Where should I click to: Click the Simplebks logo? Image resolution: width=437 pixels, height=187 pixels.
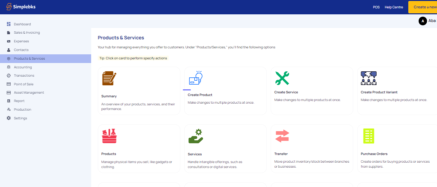21,7
